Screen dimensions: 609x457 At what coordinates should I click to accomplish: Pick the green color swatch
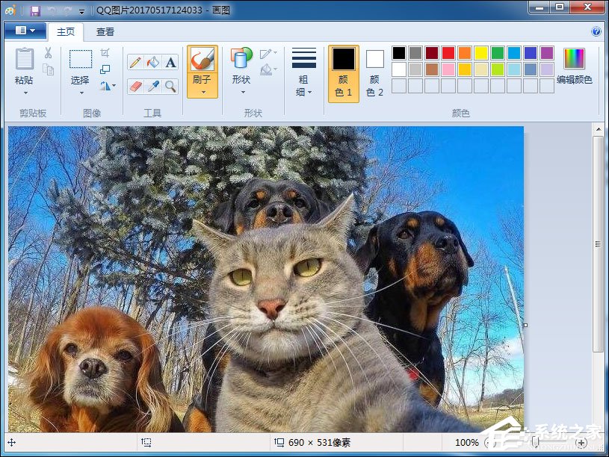(498, 53)
